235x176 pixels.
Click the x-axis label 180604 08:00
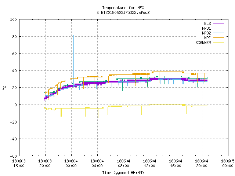123,164
